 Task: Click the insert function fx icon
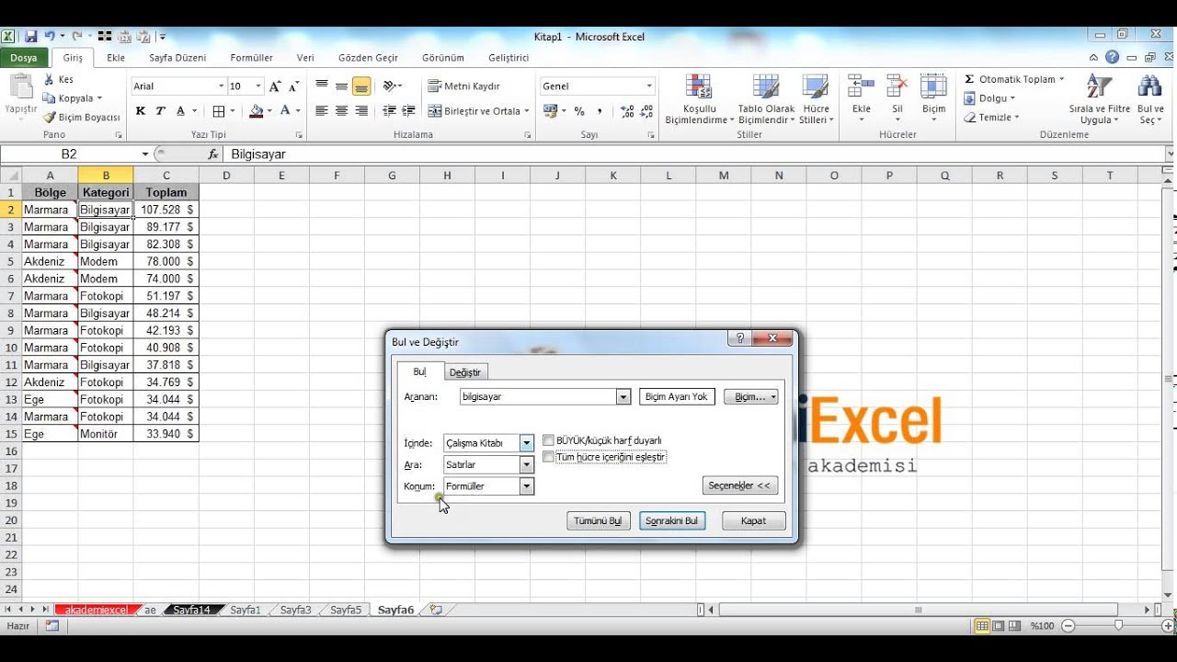(x=213, y=154)
